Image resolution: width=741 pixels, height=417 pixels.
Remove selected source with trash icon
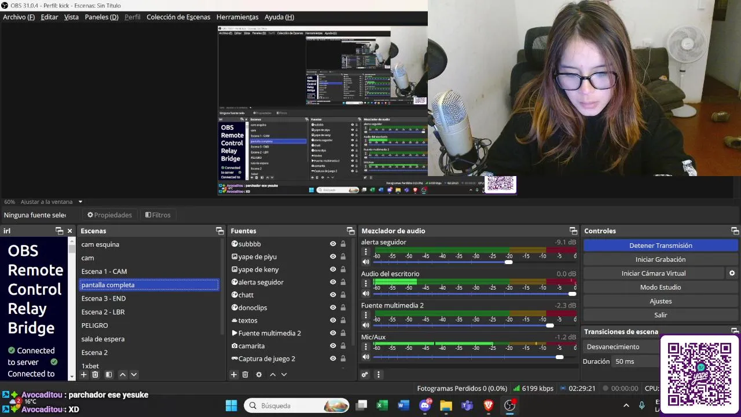(x=245, y=375)
